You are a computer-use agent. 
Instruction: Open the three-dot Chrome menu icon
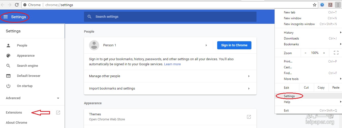coord(338,5)
